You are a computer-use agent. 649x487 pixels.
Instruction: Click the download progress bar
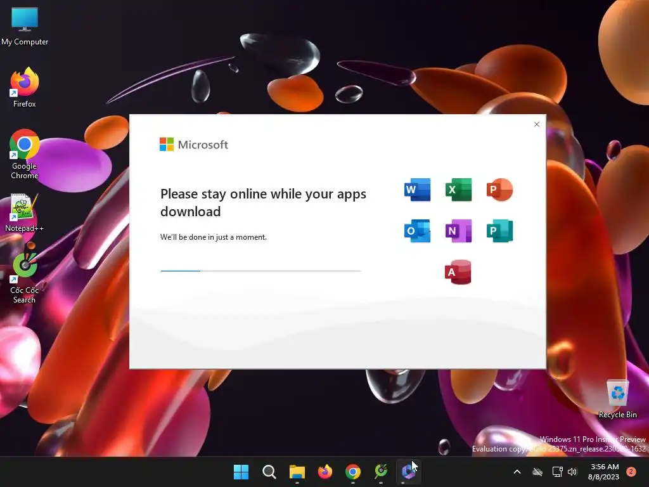[260, 271]
